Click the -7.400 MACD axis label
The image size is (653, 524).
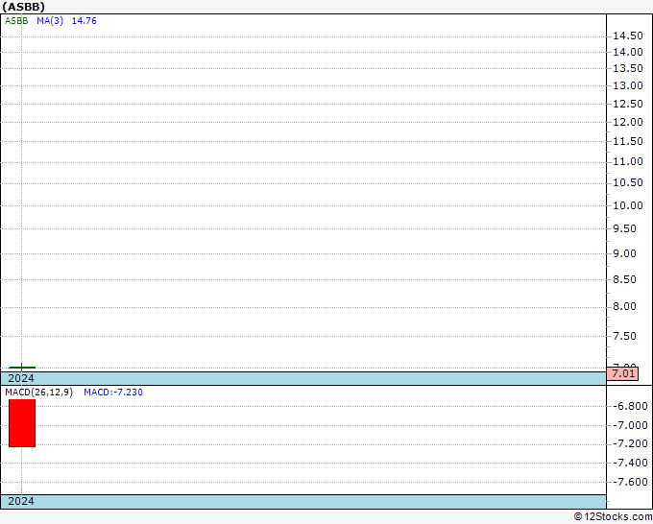point(630,463)
